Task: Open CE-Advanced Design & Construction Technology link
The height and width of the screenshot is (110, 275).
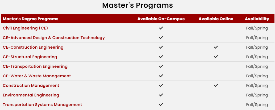Action: (54, 38)
